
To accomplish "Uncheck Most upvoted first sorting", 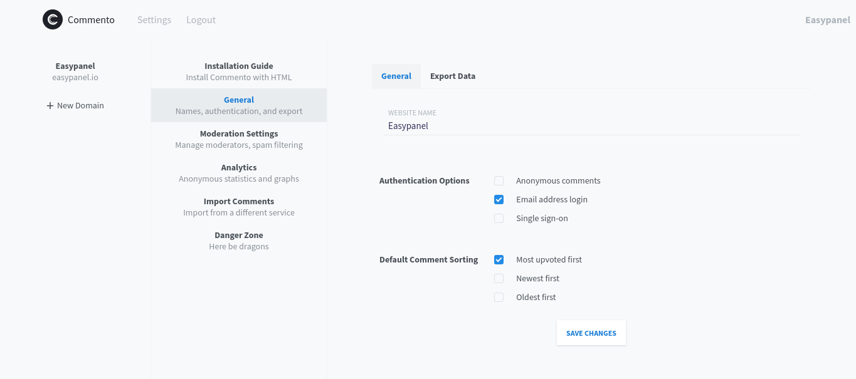I will coord(499,260).
